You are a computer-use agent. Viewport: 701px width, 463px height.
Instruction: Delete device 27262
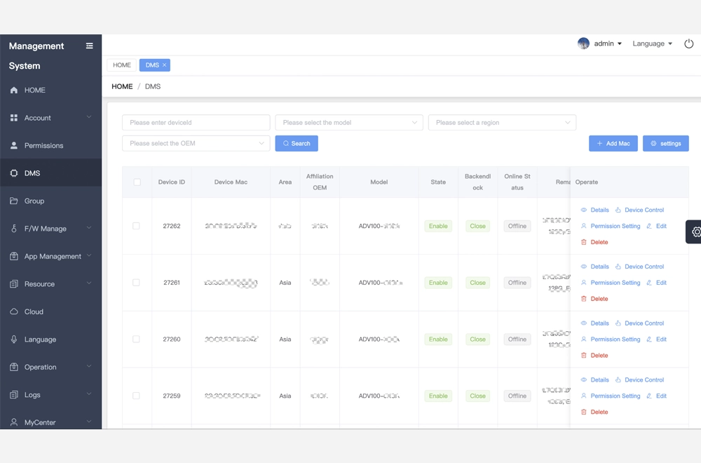pos(594,242)
